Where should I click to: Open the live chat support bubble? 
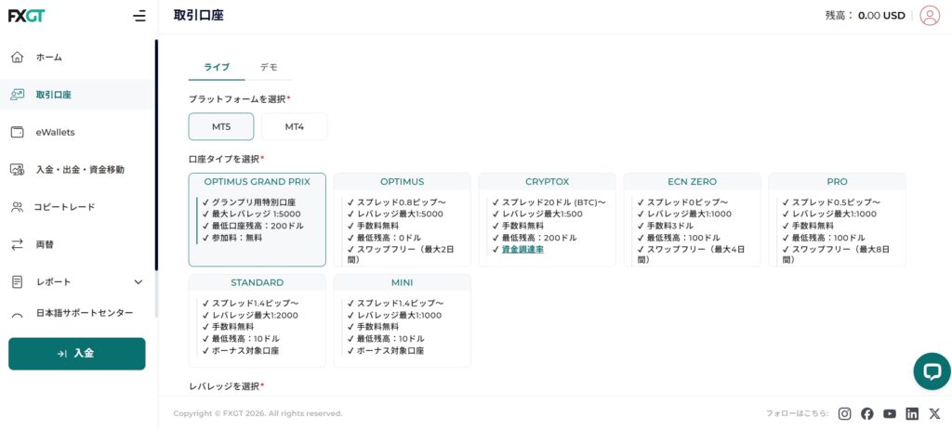(x=931, y=370)
